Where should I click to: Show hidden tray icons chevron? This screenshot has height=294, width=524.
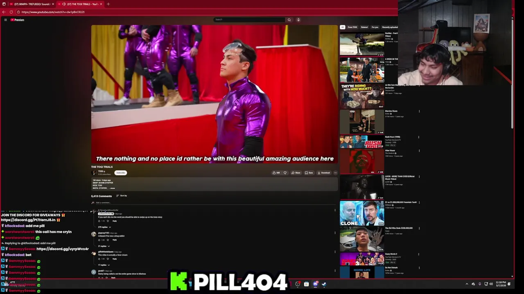[x=467, y=284]
